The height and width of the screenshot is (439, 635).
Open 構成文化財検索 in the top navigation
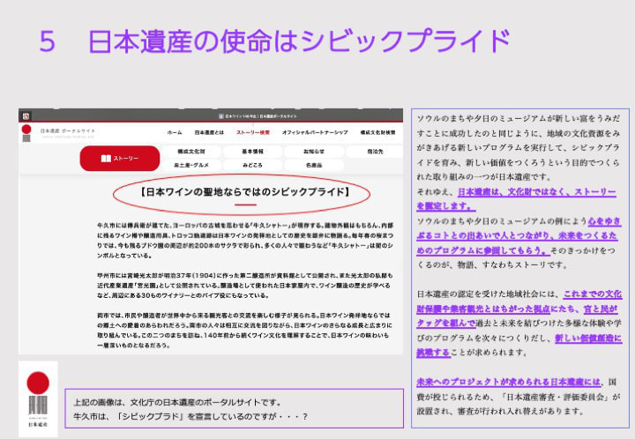(379, 132)
